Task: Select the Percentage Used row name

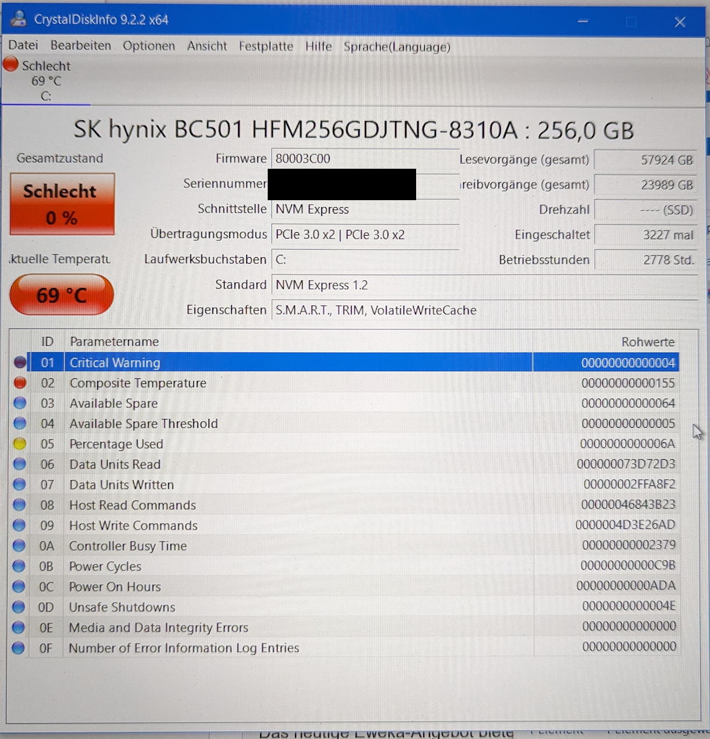Action: (116, 444)
